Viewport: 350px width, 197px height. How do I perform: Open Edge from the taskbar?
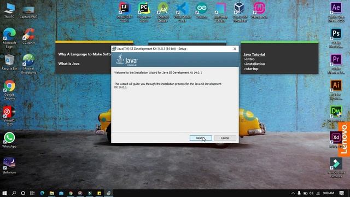click(x=42, y=193)
